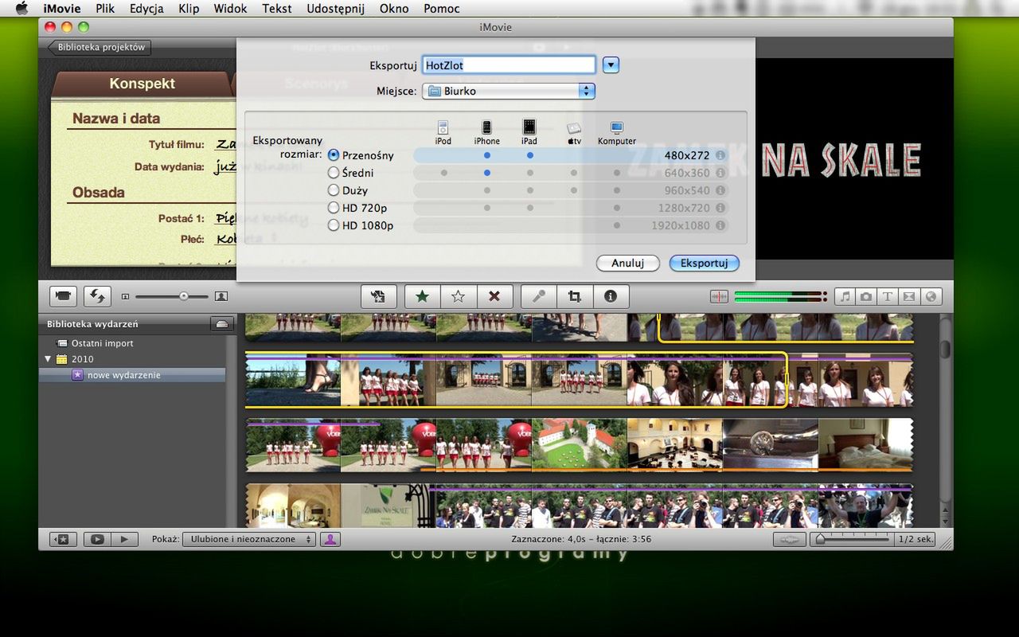Click the Eksportuj button
The height and width of the screenshot is (637, 1019).
(704, 263)
